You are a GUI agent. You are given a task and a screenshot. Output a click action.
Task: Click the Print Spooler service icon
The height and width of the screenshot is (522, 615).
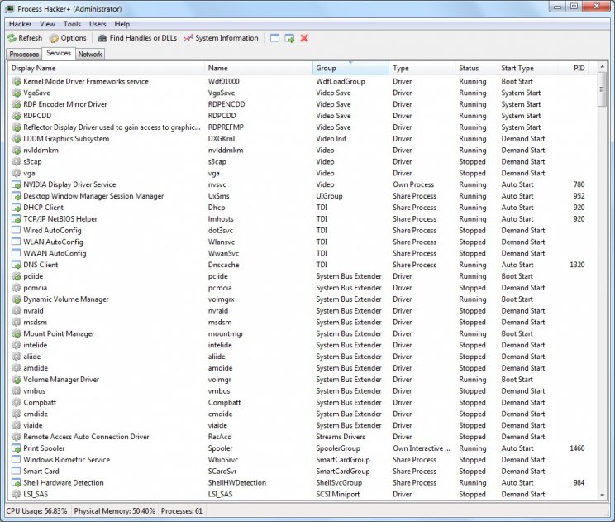pos(16,448)
